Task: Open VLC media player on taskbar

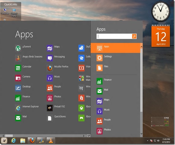Action: coord(51,140)
